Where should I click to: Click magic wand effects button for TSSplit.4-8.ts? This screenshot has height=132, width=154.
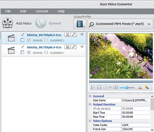(x=74, y=47)
